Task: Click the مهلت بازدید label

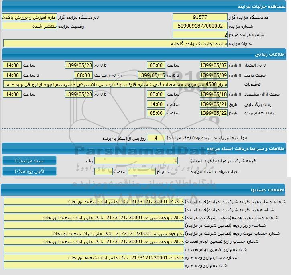Action: [x=255, y=75]
